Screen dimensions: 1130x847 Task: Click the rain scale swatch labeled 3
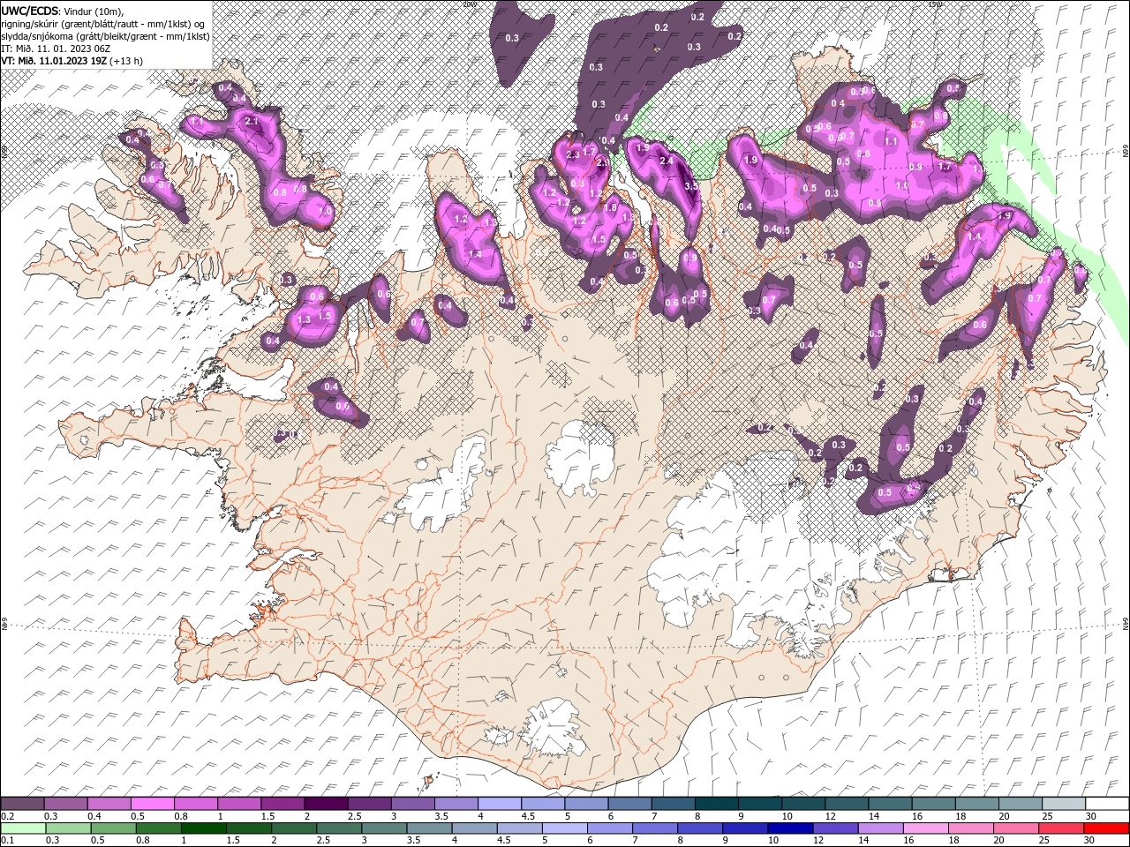384,828
